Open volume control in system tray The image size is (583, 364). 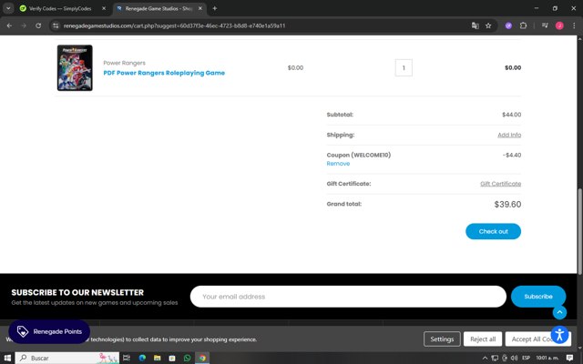[x=514, y=358]
